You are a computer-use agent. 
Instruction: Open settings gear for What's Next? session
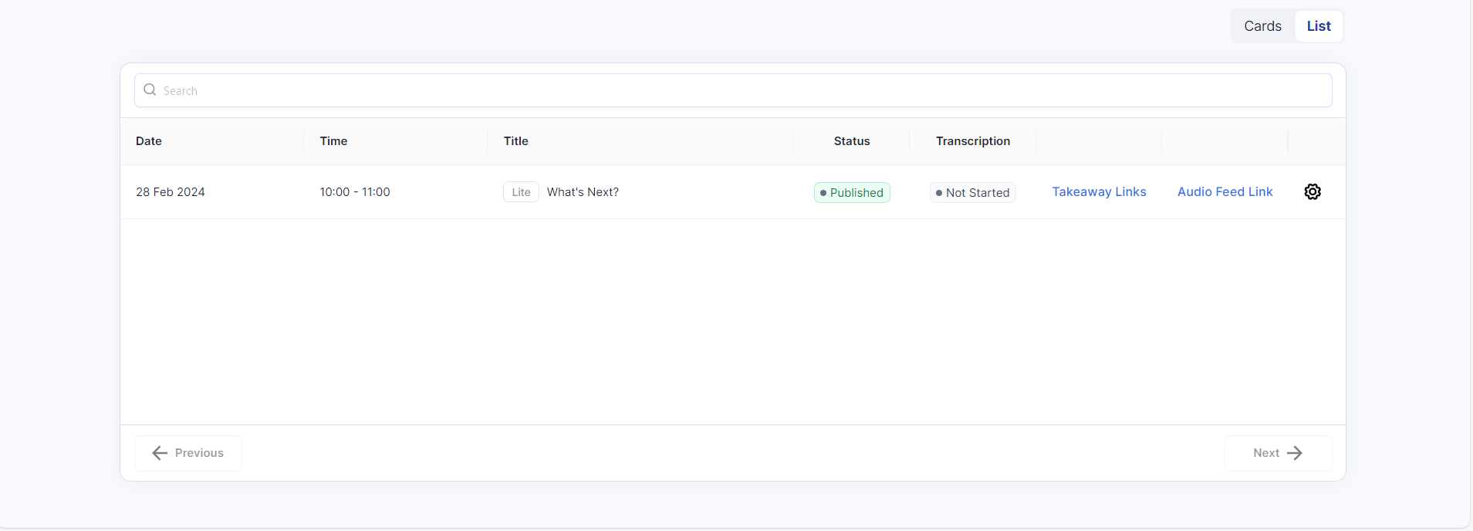(x=1313, y=191)
